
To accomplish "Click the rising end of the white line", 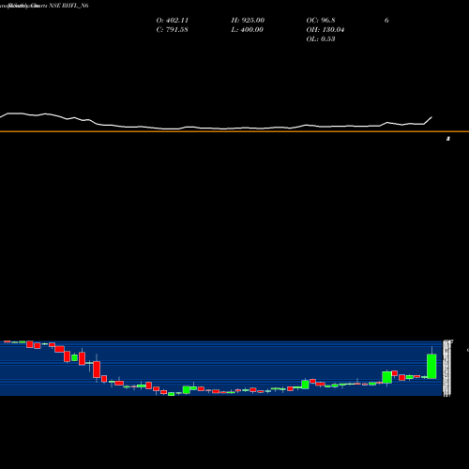I will click(x=429, y=120).
